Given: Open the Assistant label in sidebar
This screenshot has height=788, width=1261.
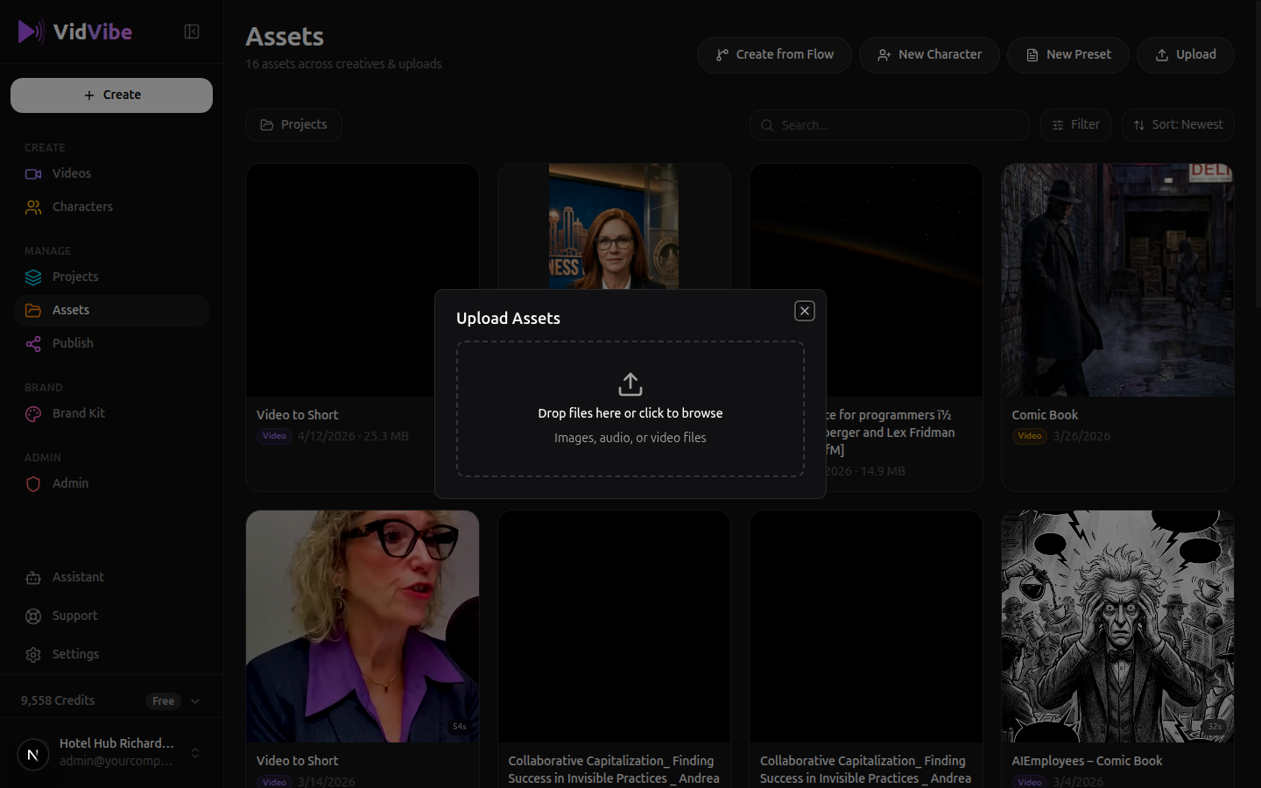Looking at the screenshot, I should point(78,577).
